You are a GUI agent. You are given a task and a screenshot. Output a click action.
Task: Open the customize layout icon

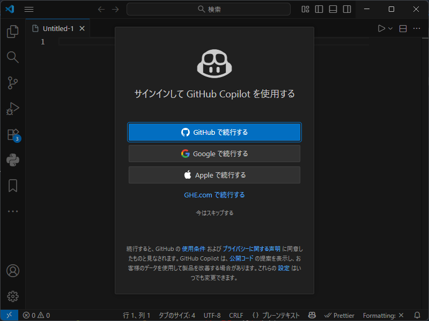[305, 9]
